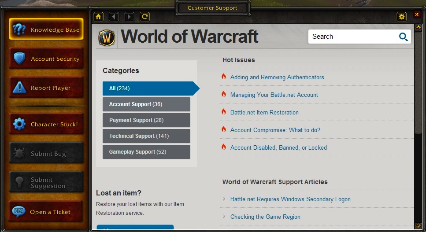This screenshot has height=232, width=426.
Task: Open Checking the Game Region article
Action: (266, 217)
